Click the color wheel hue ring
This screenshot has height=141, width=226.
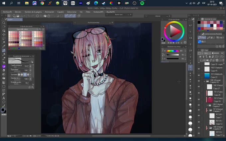(x=174, y=22)
